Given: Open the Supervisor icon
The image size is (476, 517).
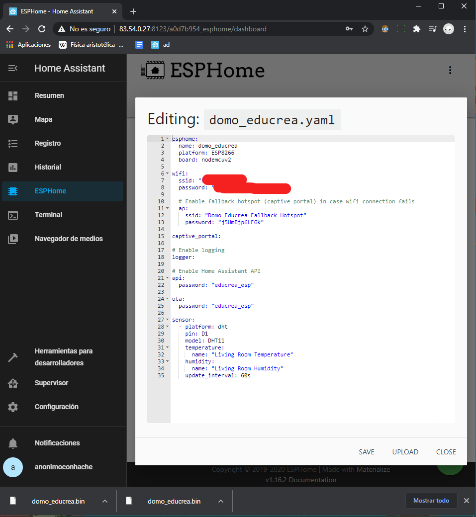Looking at the screenshot, I should pos(13,383).
